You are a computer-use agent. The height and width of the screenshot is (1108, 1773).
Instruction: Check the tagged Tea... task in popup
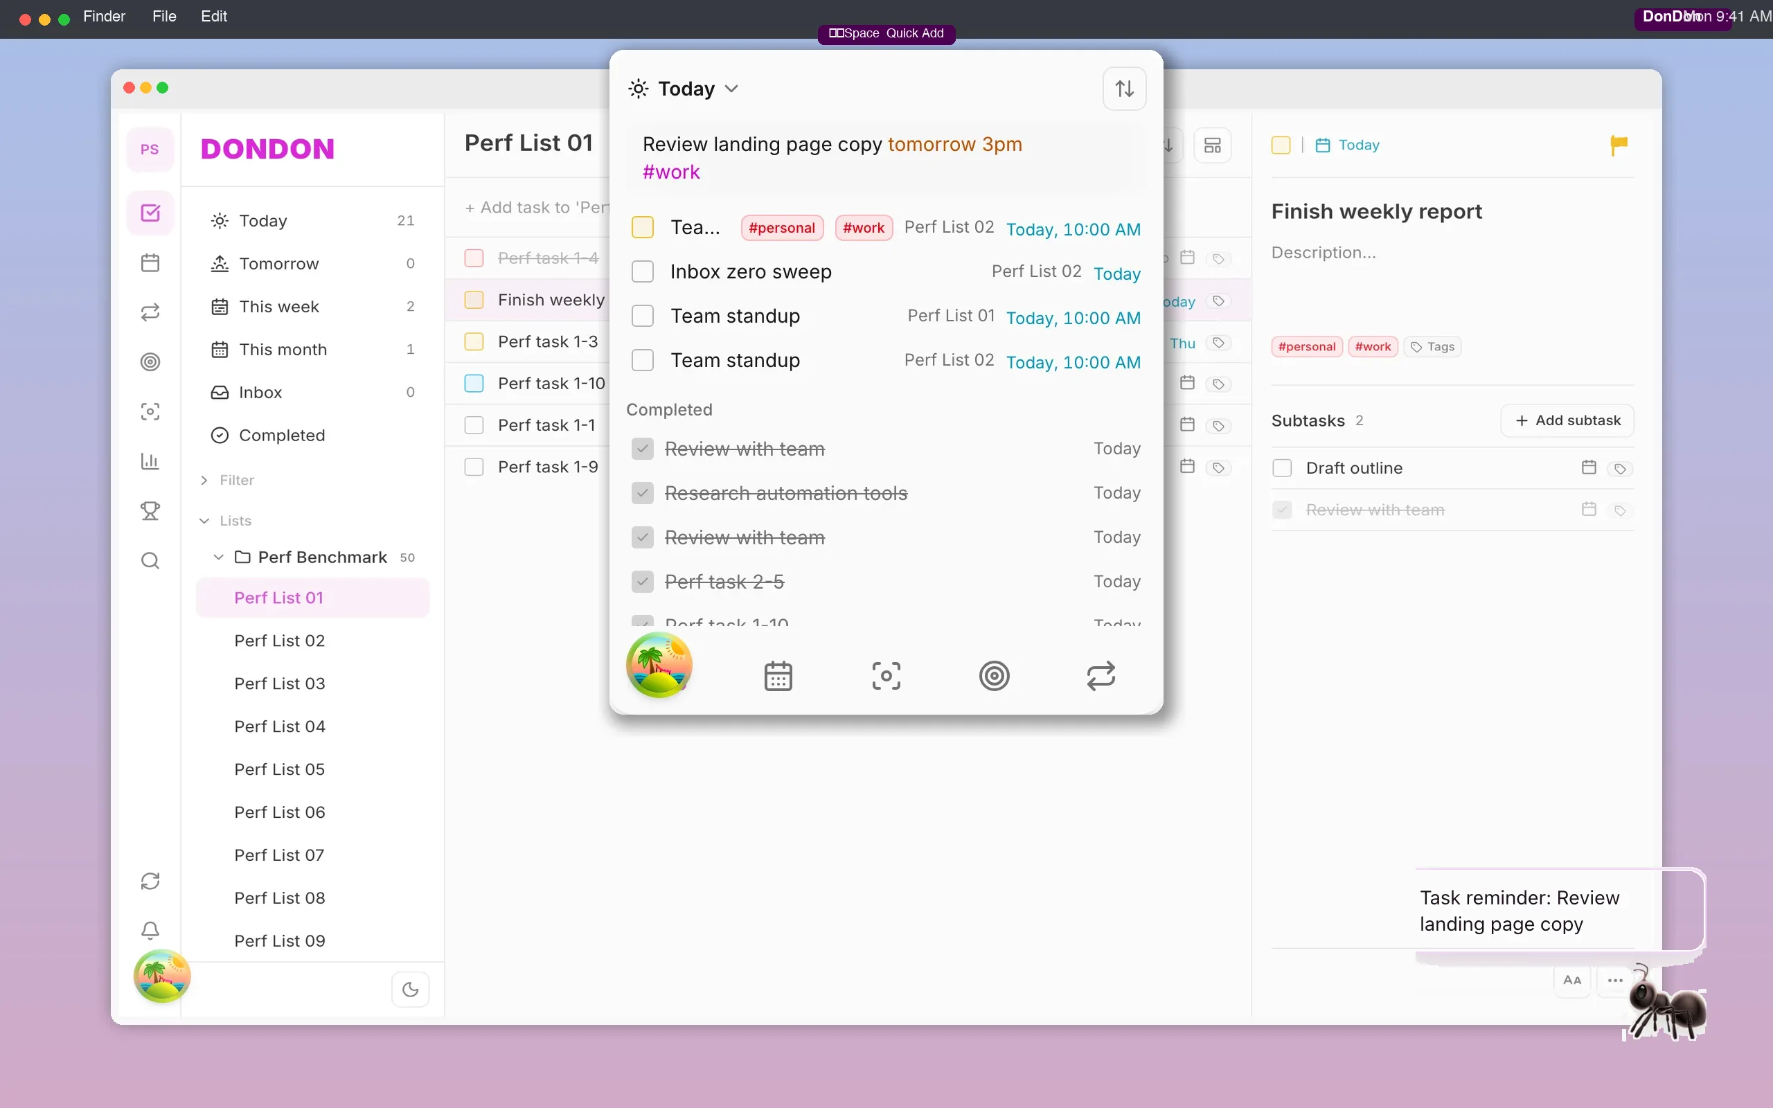coord(643,227)
